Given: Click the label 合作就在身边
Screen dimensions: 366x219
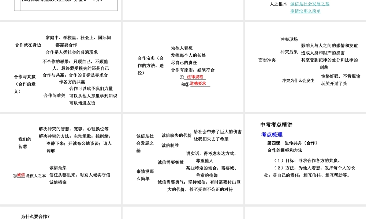Looking at the screenshot, I should (x=28, y=45).
